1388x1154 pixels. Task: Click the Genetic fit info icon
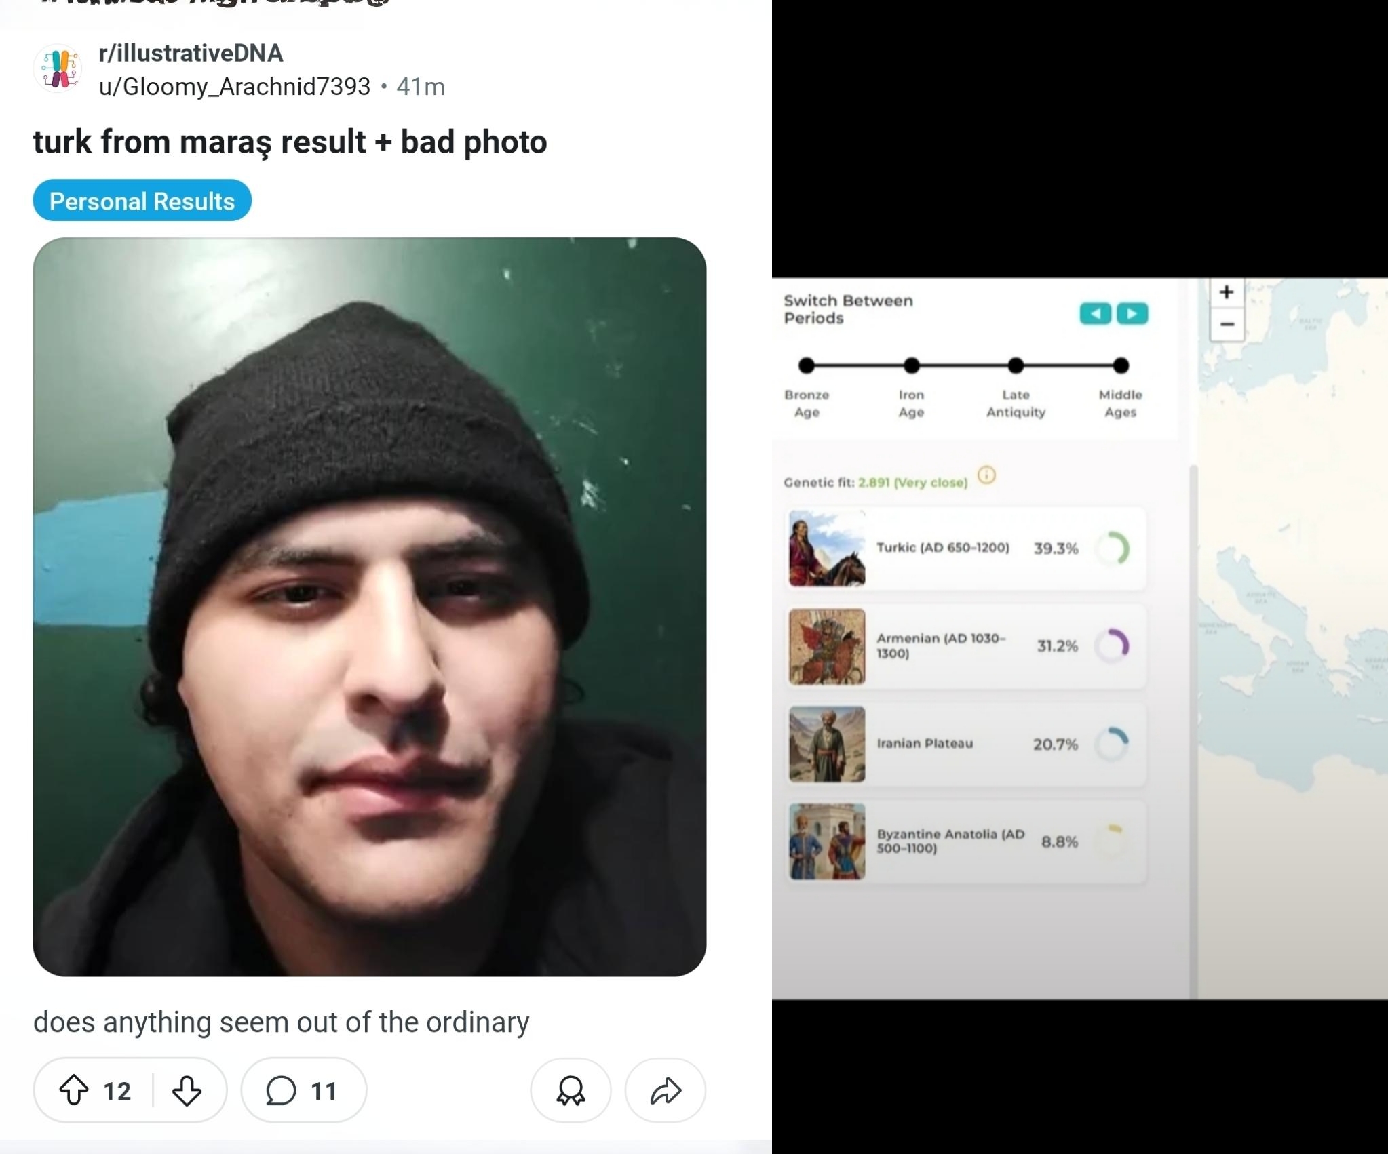986,475
